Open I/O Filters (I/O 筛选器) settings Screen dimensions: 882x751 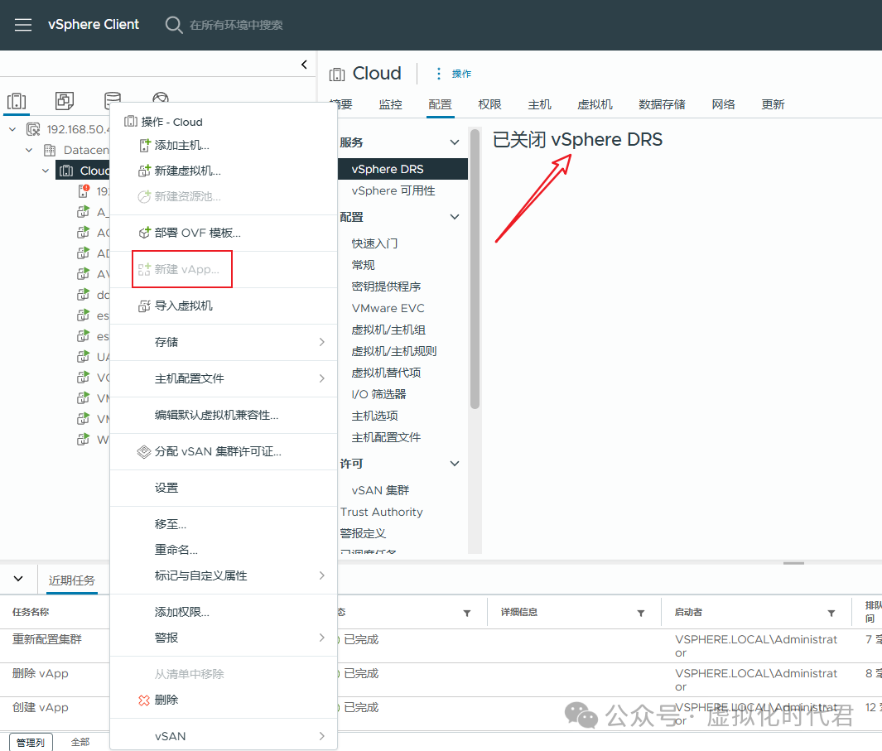[379, 394]
